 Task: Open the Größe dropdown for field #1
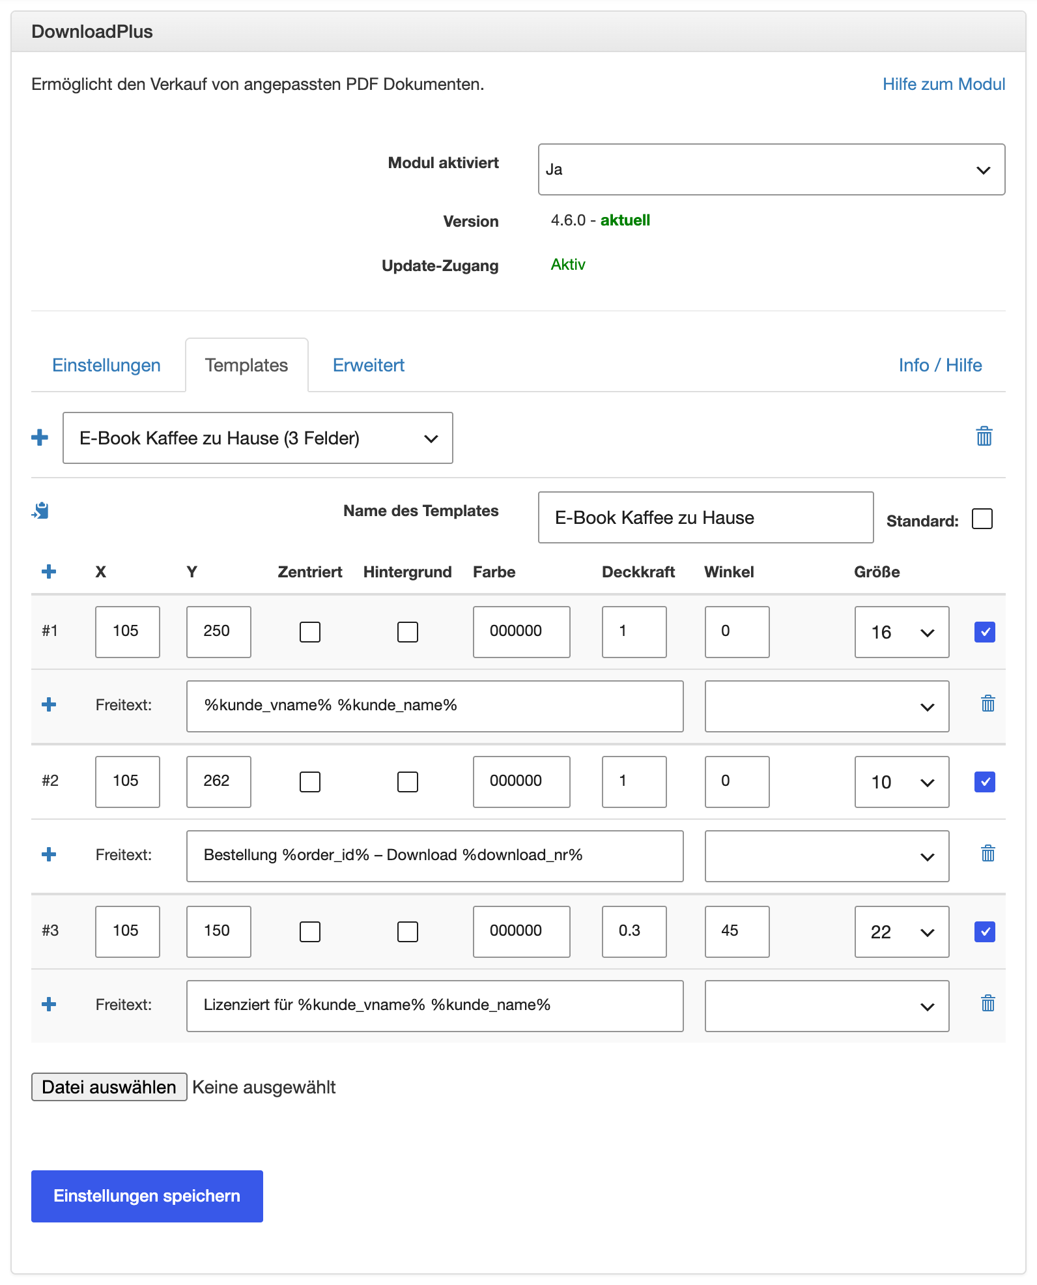[x=902, y=632]
